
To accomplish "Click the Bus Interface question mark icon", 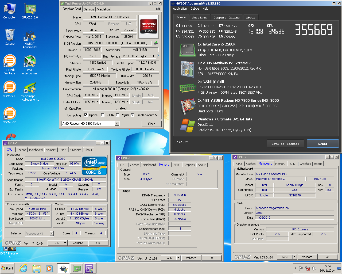I will 158,56.
